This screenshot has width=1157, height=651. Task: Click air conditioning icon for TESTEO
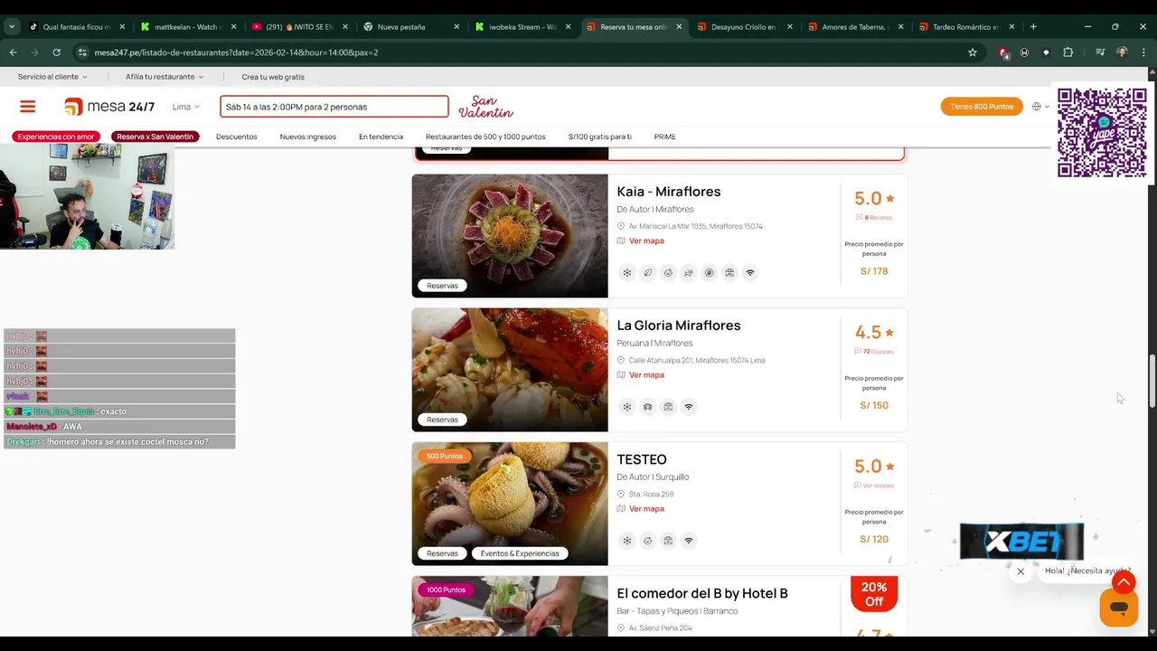coord(626,541)
